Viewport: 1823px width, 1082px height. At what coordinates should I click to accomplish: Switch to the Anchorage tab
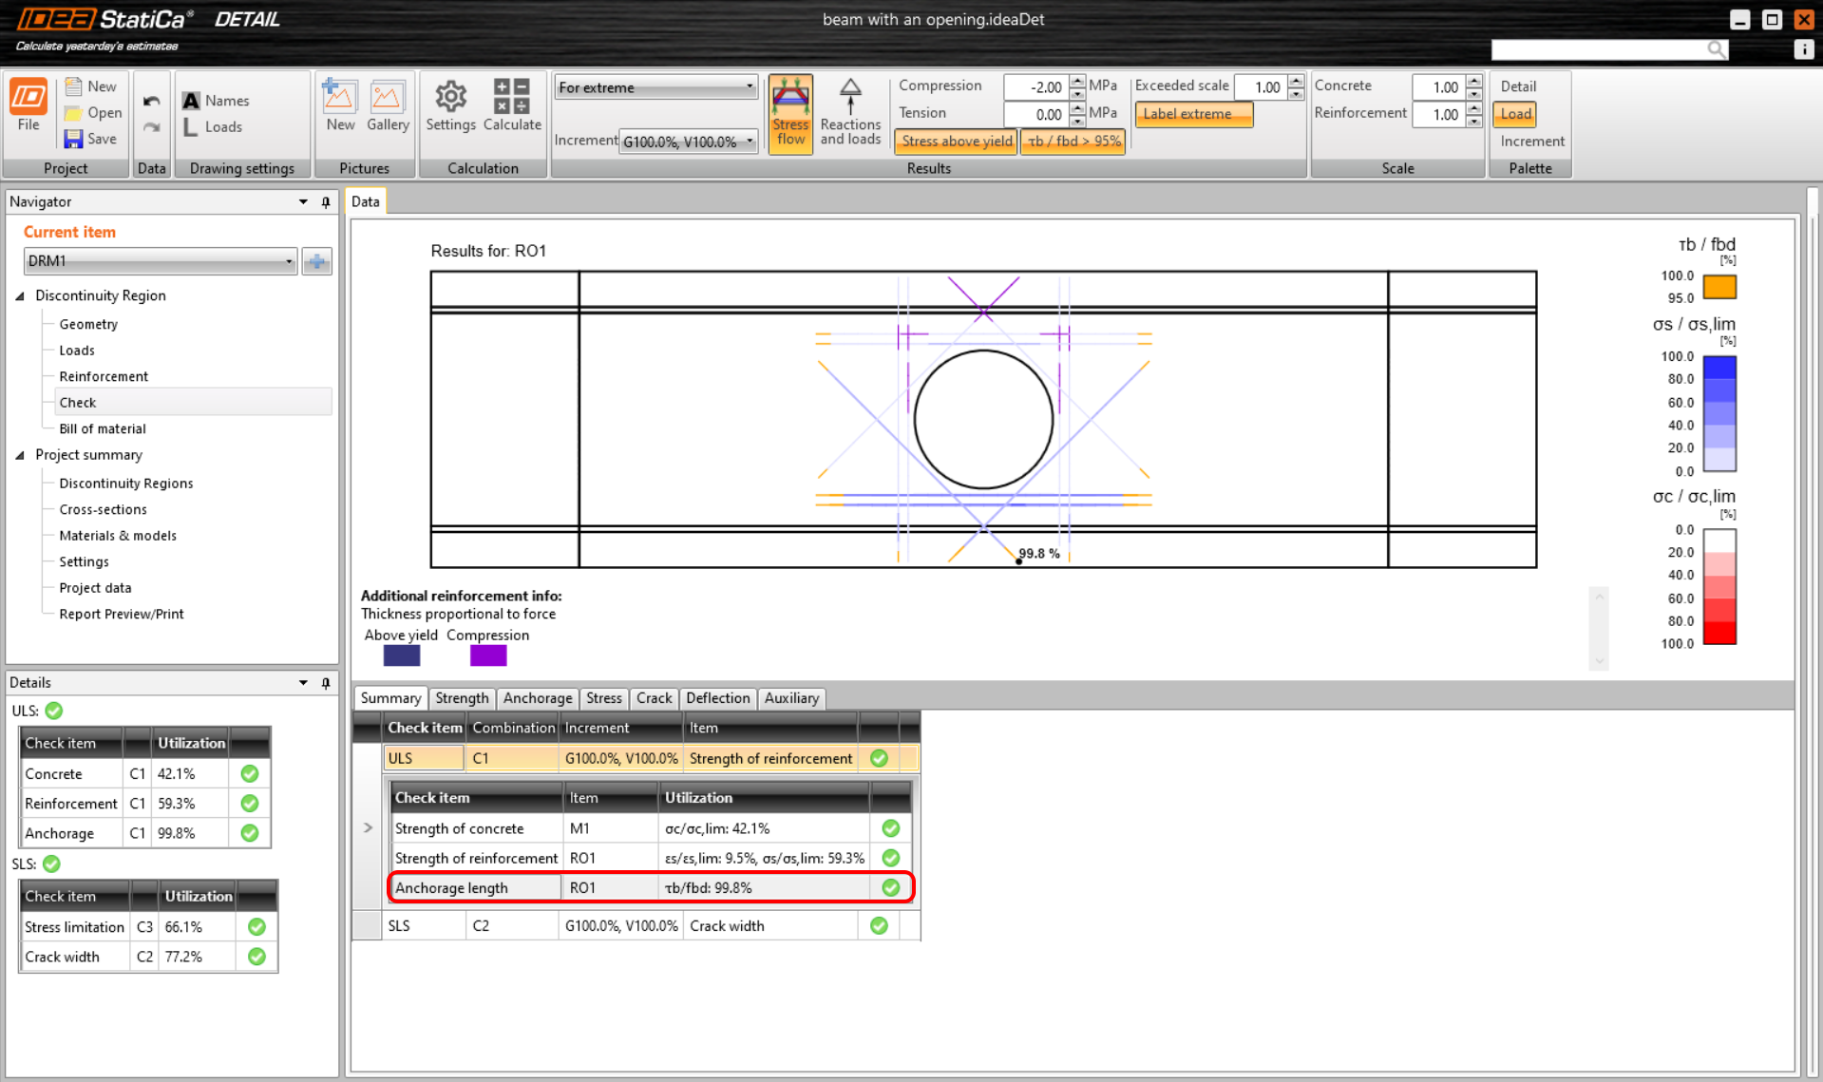(537, 698)
